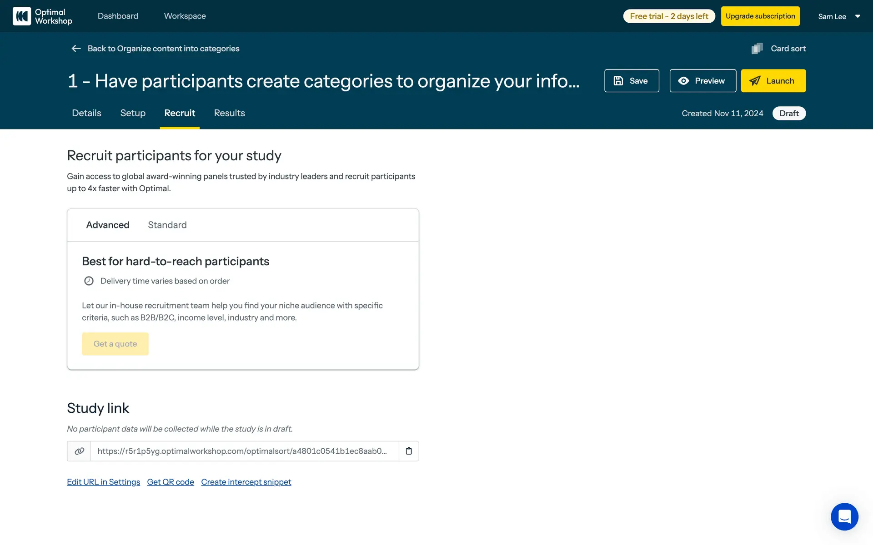
Task: Click the back arrow icon
Action: [76, 49]
